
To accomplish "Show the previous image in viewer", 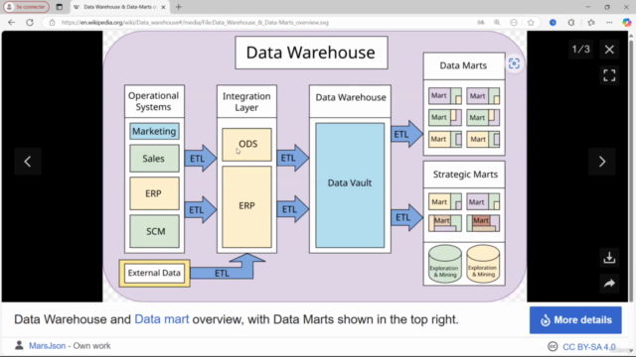I will coord(28,162).
